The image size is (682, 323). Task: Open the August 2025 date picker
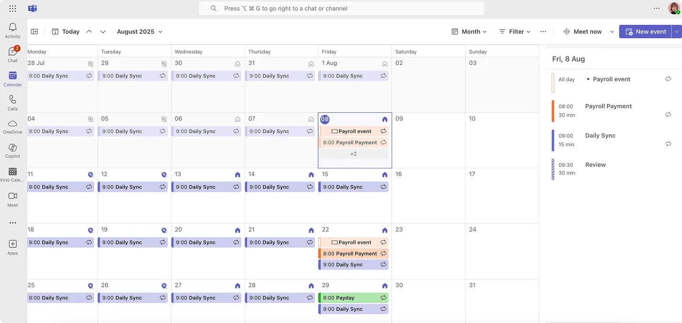click(139, 31)
